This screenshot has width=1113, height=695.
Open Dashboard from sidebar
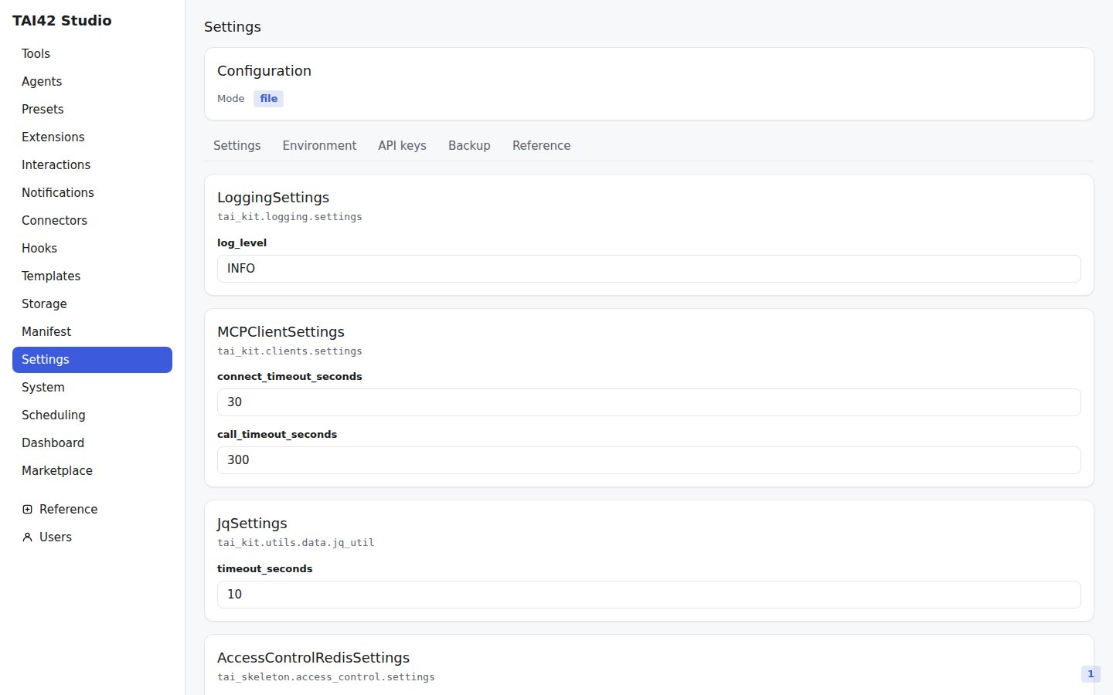92,443
